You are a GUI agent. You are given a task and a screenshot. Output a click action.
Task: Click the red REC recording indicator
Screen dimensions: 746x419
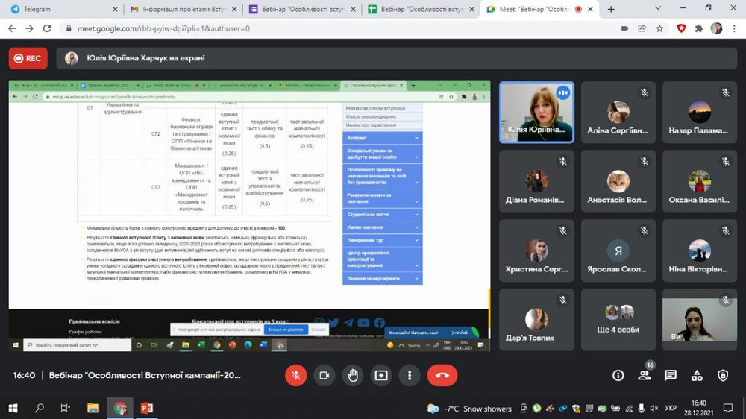(x=28, y=58)
